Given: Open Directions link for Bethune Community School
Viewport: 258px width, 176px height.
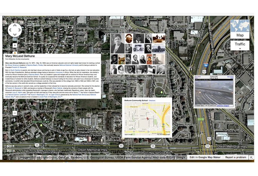Looking at the screenshot, I should pyautogui.click(x=152, y=100).
